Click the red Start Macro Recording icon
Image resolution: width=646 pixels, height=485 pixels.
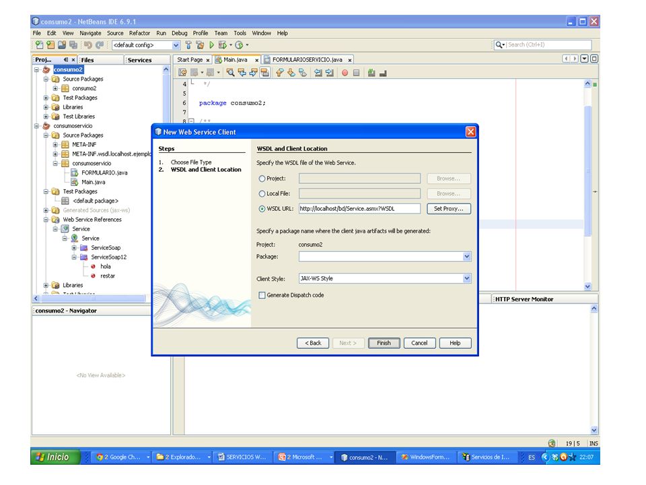point(345,73)
